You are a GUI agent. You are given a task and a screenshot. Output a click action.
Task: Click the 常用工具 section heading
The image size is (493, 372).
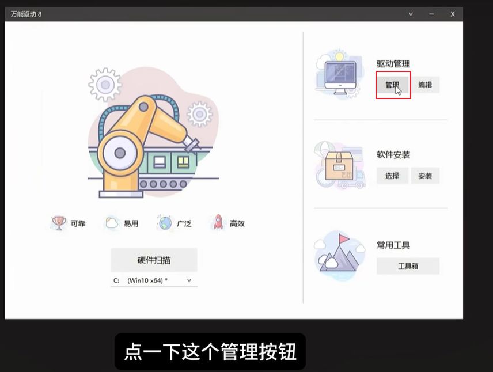pyautogui.click(x=393, y=245)
